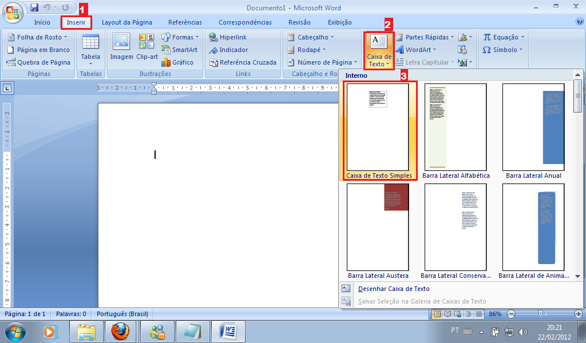This screenshot has width=586, height=343.
Task: Click the Windows Start button
Action: click(x=15, y=332)
